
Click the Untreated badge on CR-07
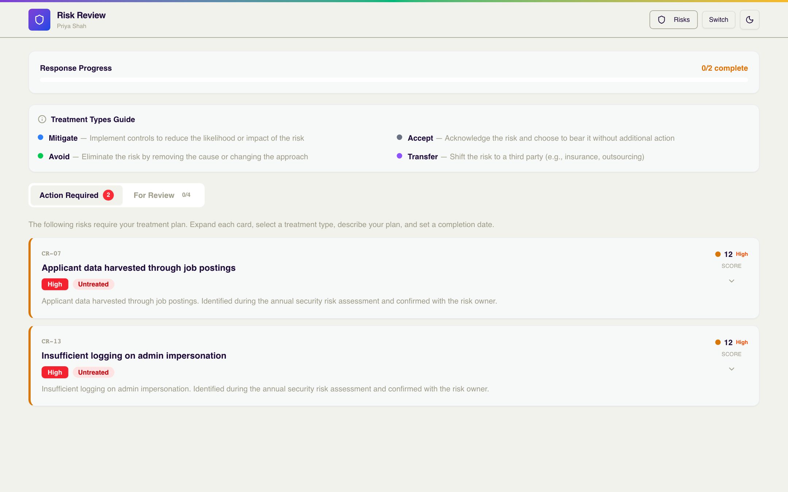coord(93,284)
